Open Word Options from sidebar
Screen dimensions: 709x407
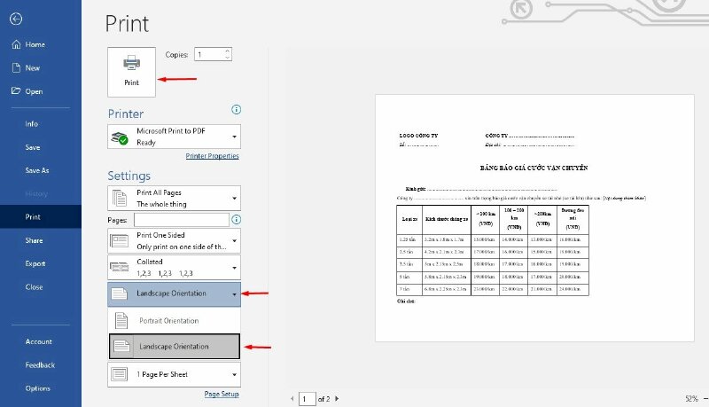(x=37, y=388)
